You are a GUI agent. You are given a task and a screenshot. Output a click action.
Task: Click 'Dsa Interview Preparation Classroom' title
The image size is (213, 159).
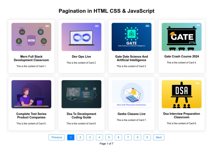(181, 115)
